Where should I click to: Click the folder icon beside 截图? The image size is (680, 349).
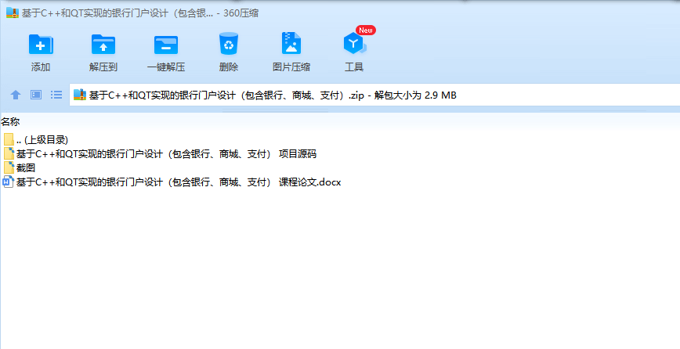(x=9, y=167)
